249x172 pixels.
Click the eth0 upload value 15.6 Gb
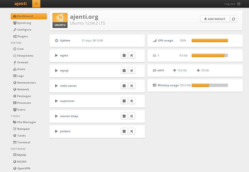point(182,71)
